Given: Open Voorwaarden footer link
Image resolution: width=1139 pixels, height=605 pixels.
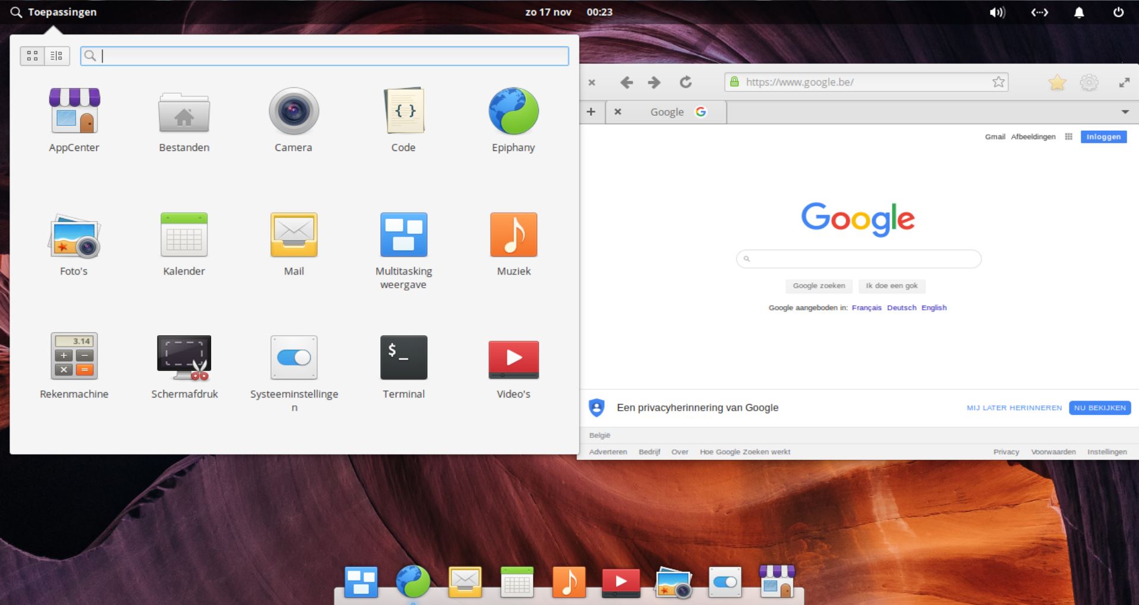Looking at the screenshot, I should point(1053,452).
